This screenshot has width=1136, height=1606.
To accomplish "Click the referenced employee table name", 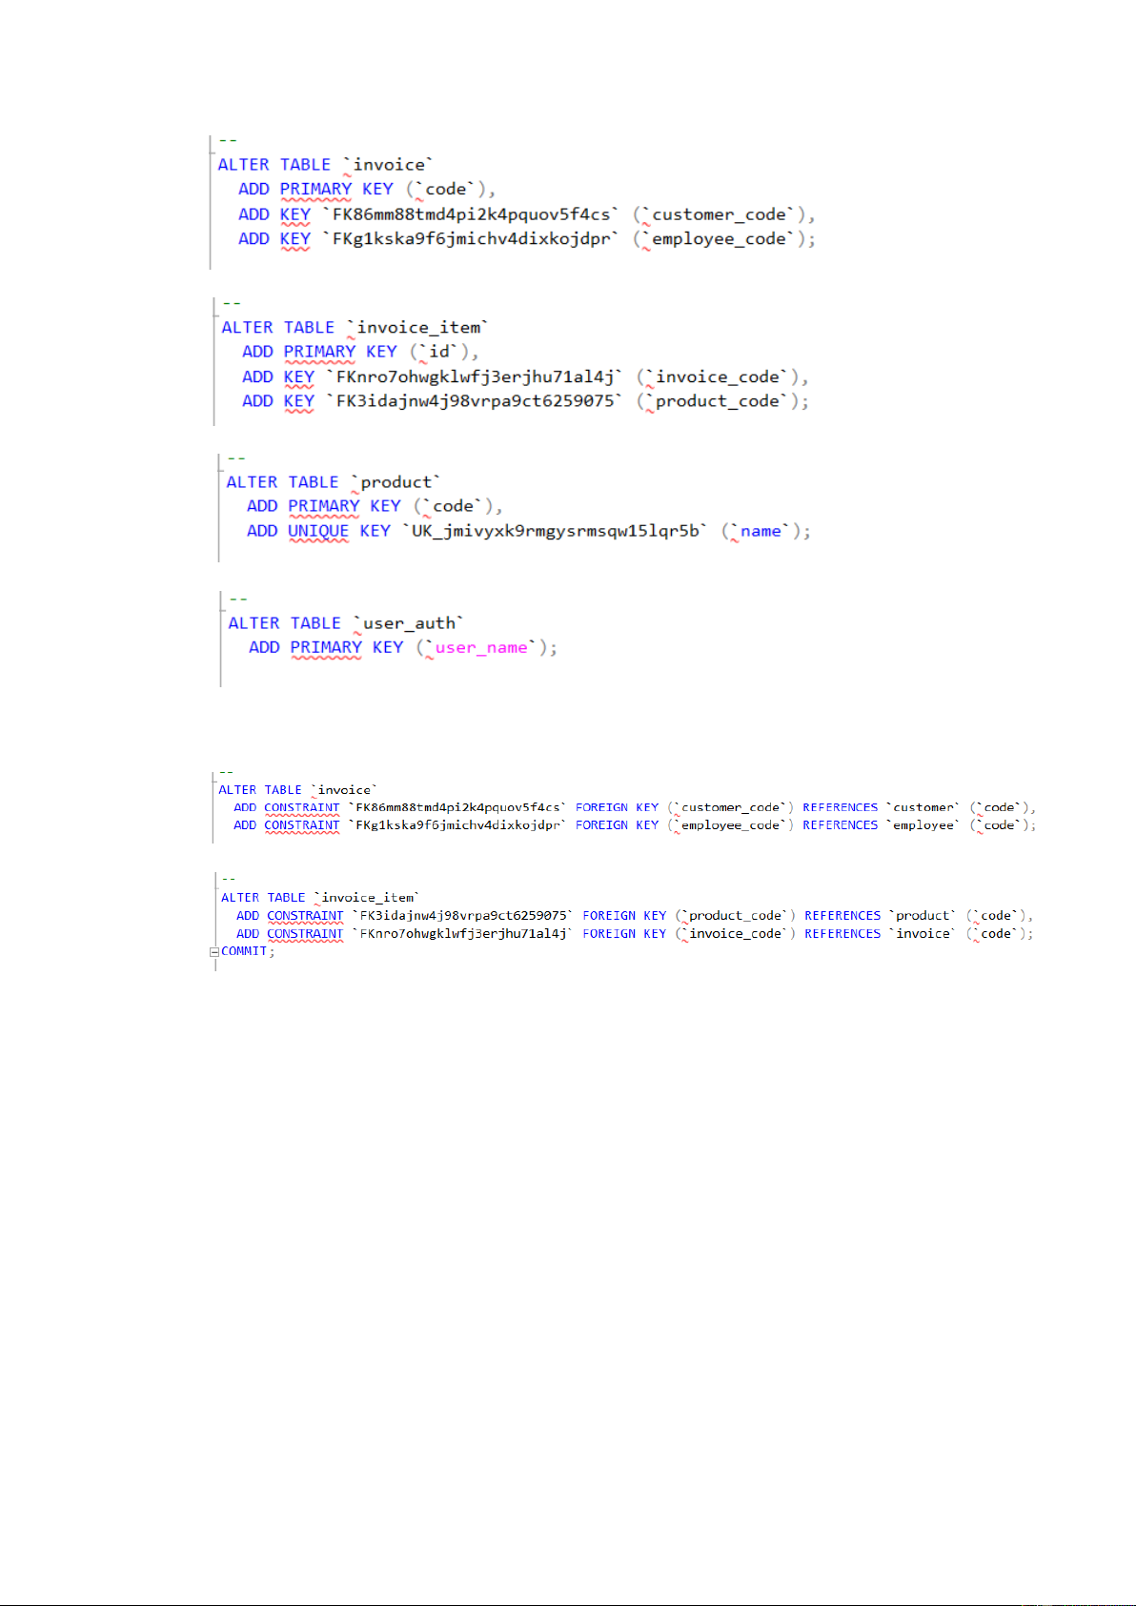I will click(x=923, y=825).
